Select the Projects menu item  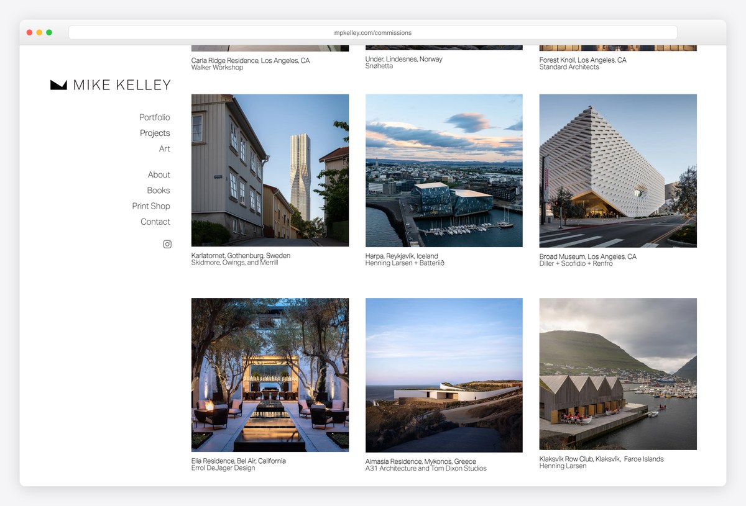coord(155,133)
